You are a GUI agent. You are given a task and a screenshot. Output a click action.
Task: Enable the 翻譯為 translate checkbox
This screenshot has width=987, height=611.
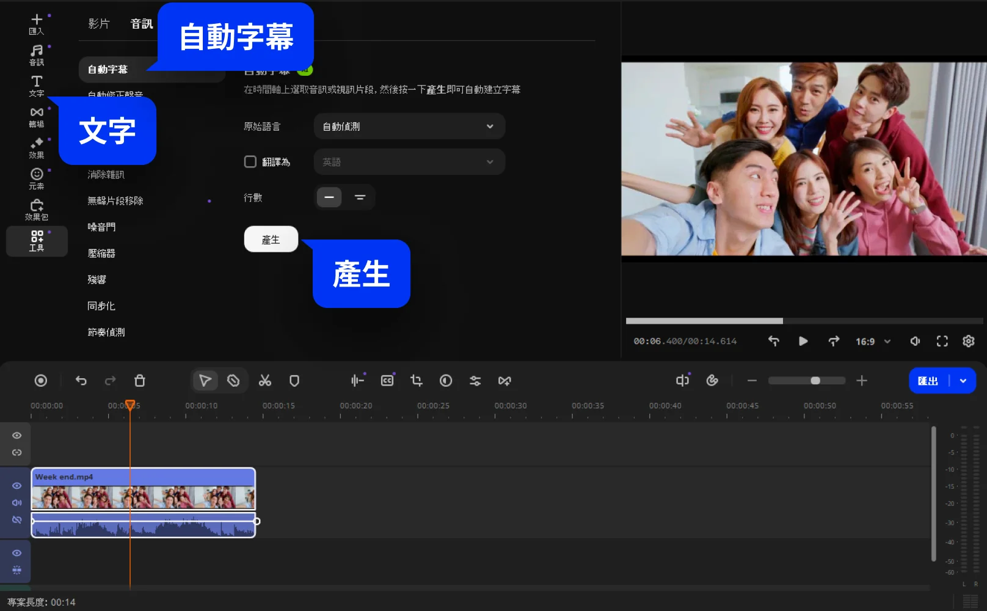[x=250, y=162]
